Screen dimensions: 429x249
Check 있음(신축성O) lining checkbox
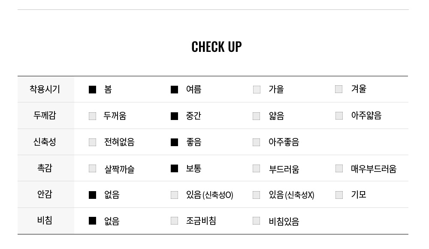pyautogui.click(x=174, y=195)
